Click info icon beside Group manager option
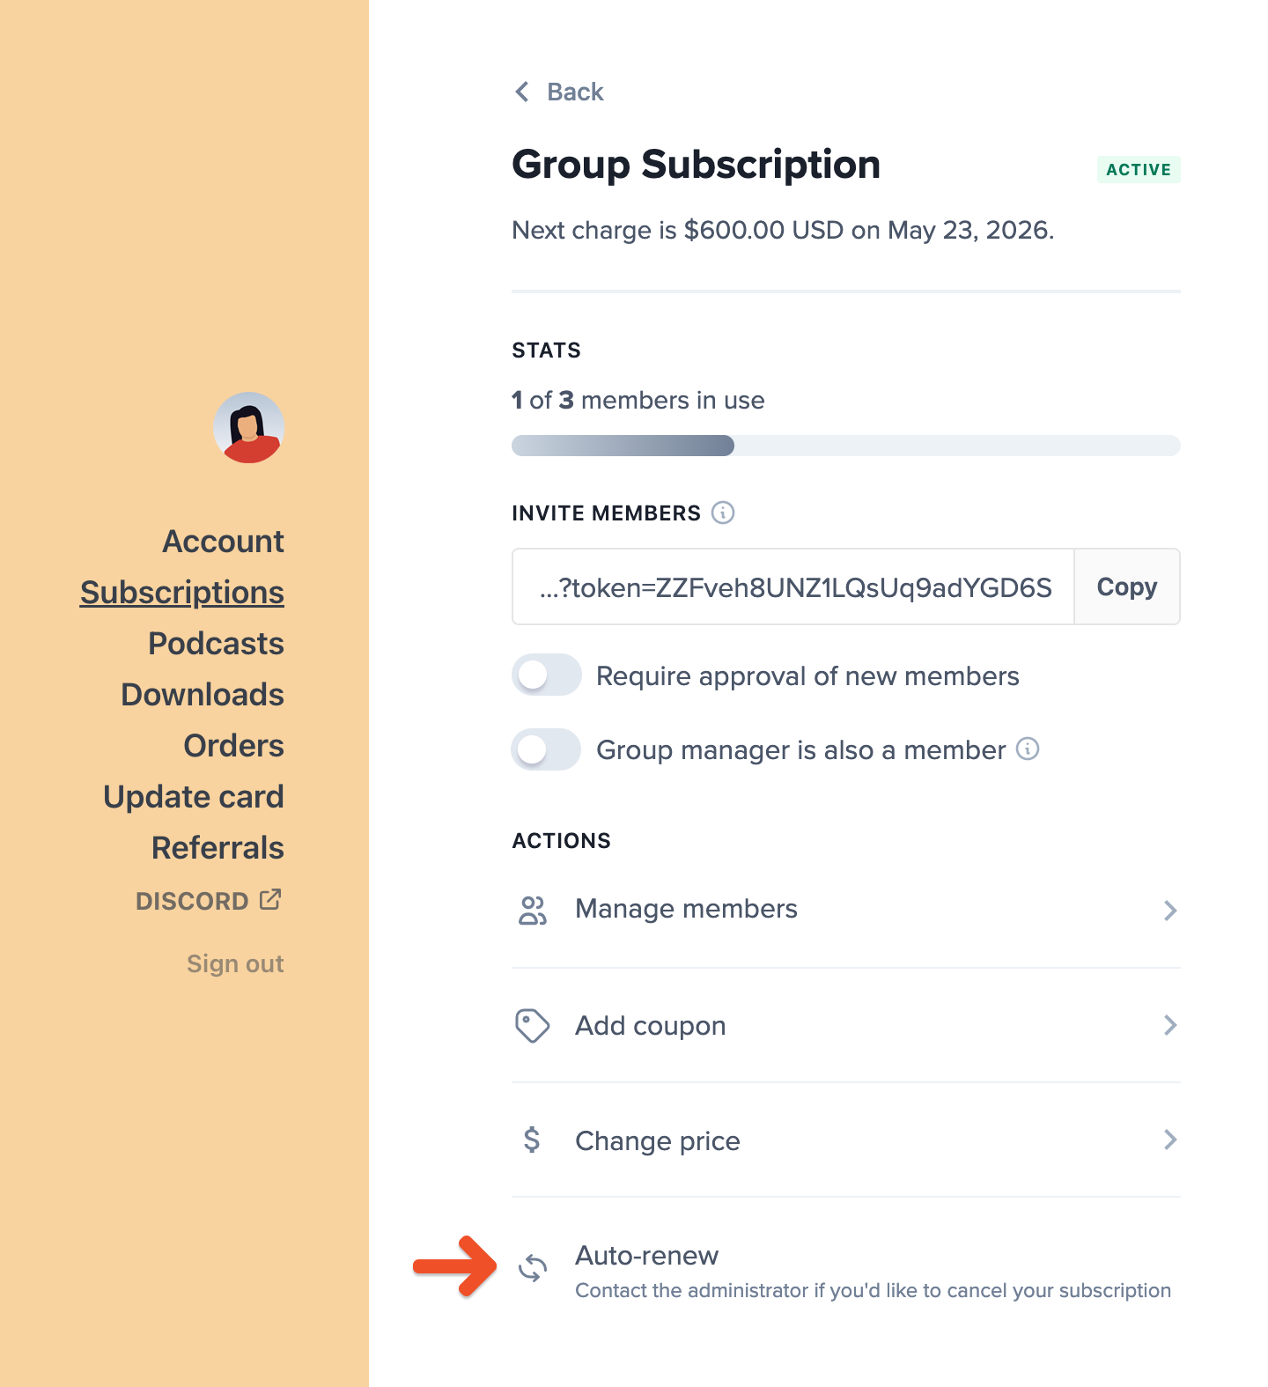This screenshot has height=1387, width=1268. coord(1028,749)
